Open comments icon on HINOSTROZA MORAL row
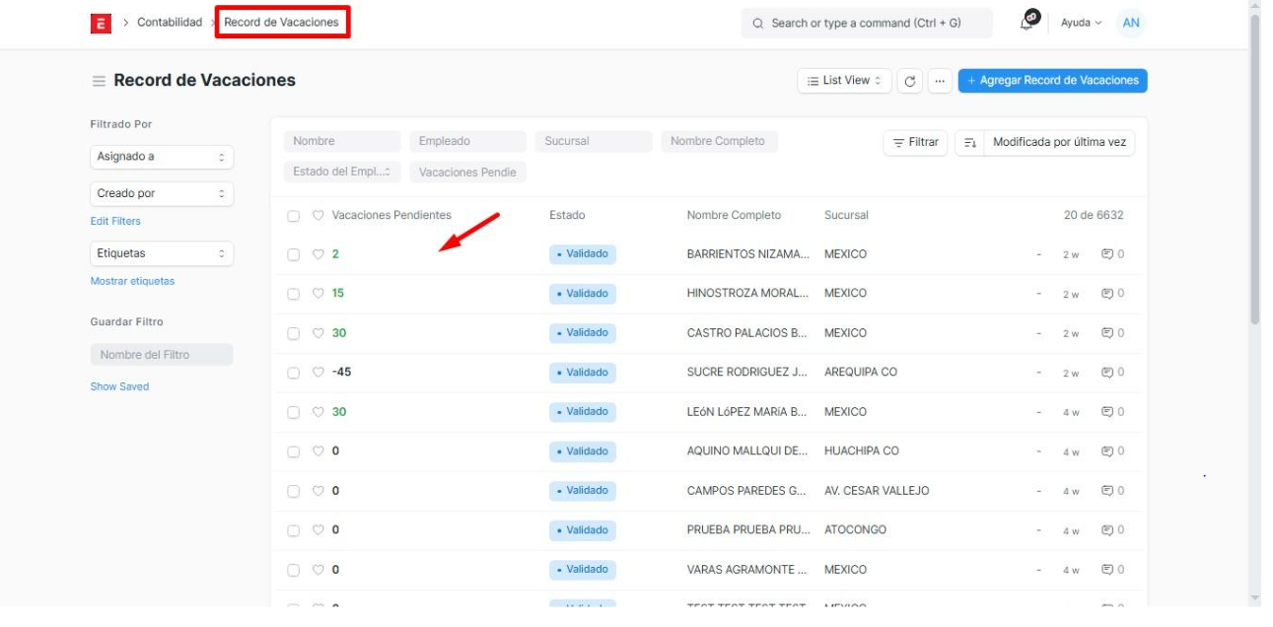Image resolution: width=1273 pixels, height=627 pixels. pos(1112,294)
